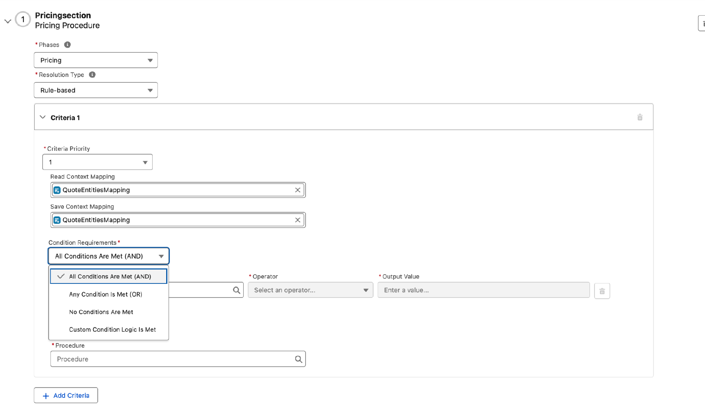Choose Custom Condition Logic Is Met
705x411 pixels.
(112, 330)
